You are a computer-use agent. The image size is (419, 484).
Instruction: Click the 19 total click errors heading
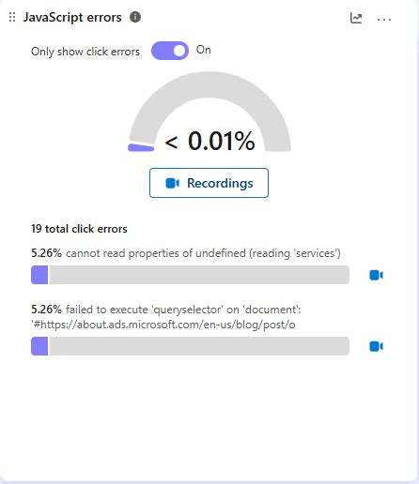click(79, 229)
